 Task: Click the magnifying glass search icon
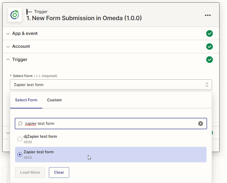coord(20,124)
